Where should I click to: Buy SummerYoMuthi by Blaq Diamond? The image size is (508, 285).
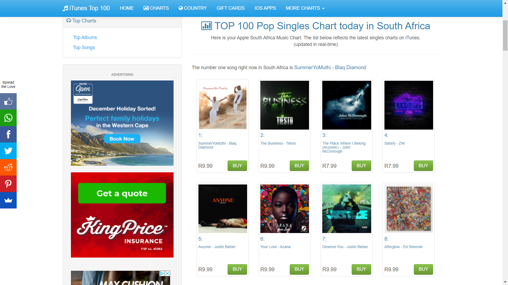(x=237, y=166)
